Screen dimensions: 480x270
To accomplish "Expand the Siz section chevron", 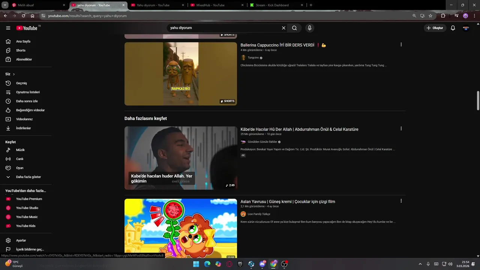I will click(14, 74).
